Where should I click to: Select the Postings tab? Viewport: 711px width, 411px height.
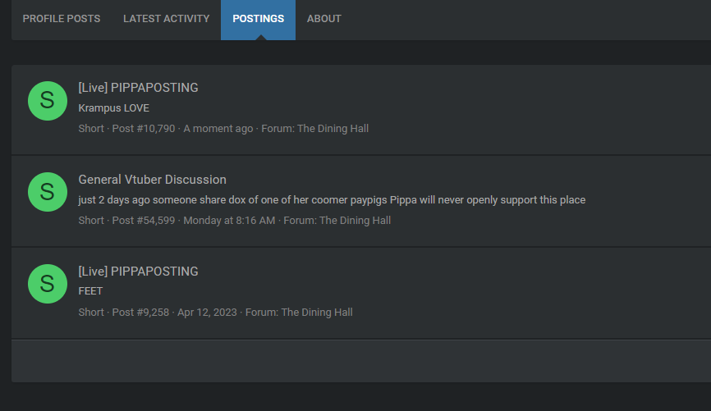[258, 19]
